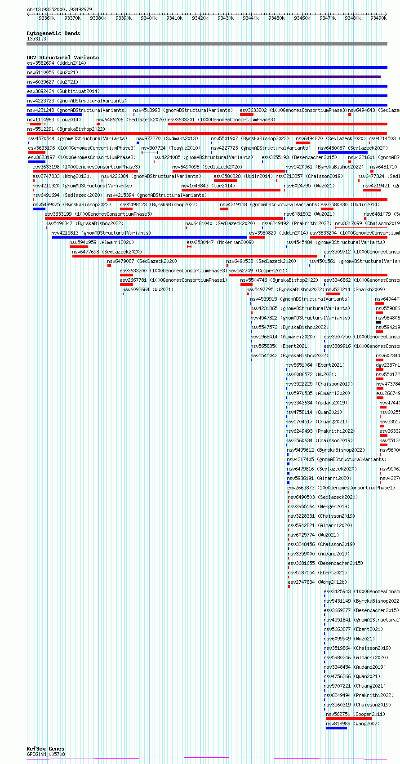The width and height of the screenshot is (400, 764).
Task: Click the esv3892424 (Suktitipat2014) label
Action: pos(63,91)
